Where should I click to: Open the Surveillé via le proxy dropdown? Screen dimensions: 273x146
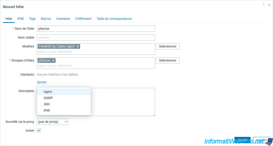tap(52, 122)
